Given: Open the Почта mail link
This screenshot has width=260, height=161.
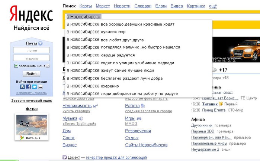Looking at the screenshot, I should click(x=32, y=43).
